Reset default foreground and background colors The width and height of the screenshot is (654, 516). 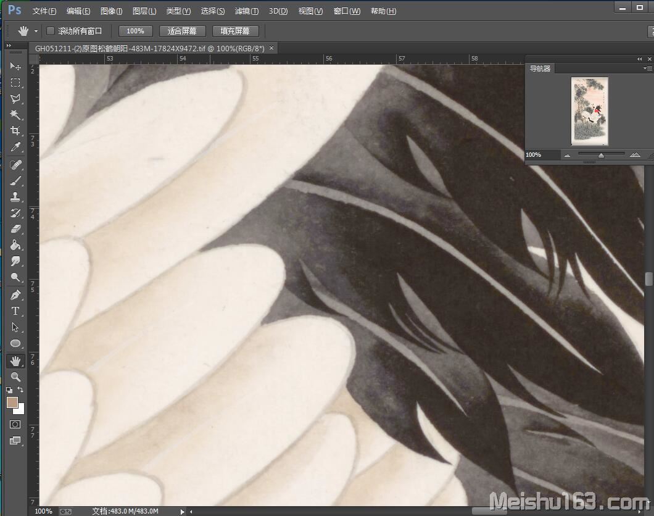pos(9,390)
